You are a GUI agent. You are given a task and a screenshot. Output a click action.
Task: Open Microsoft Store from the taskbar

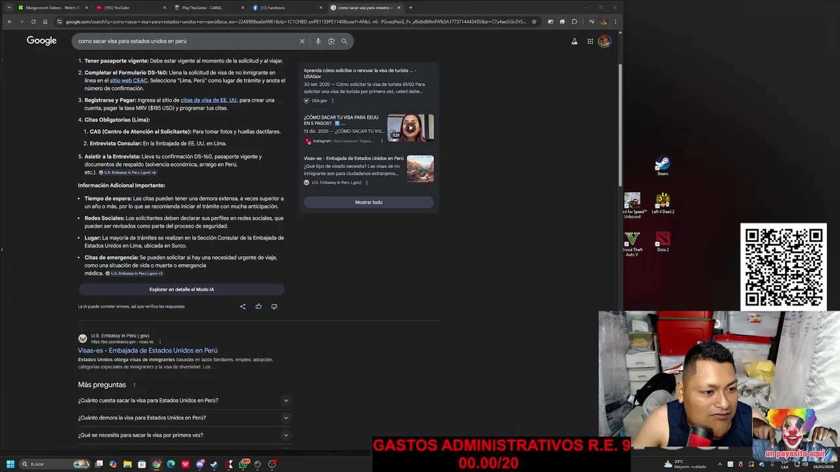pyautogui.click(x=142, y=464)
